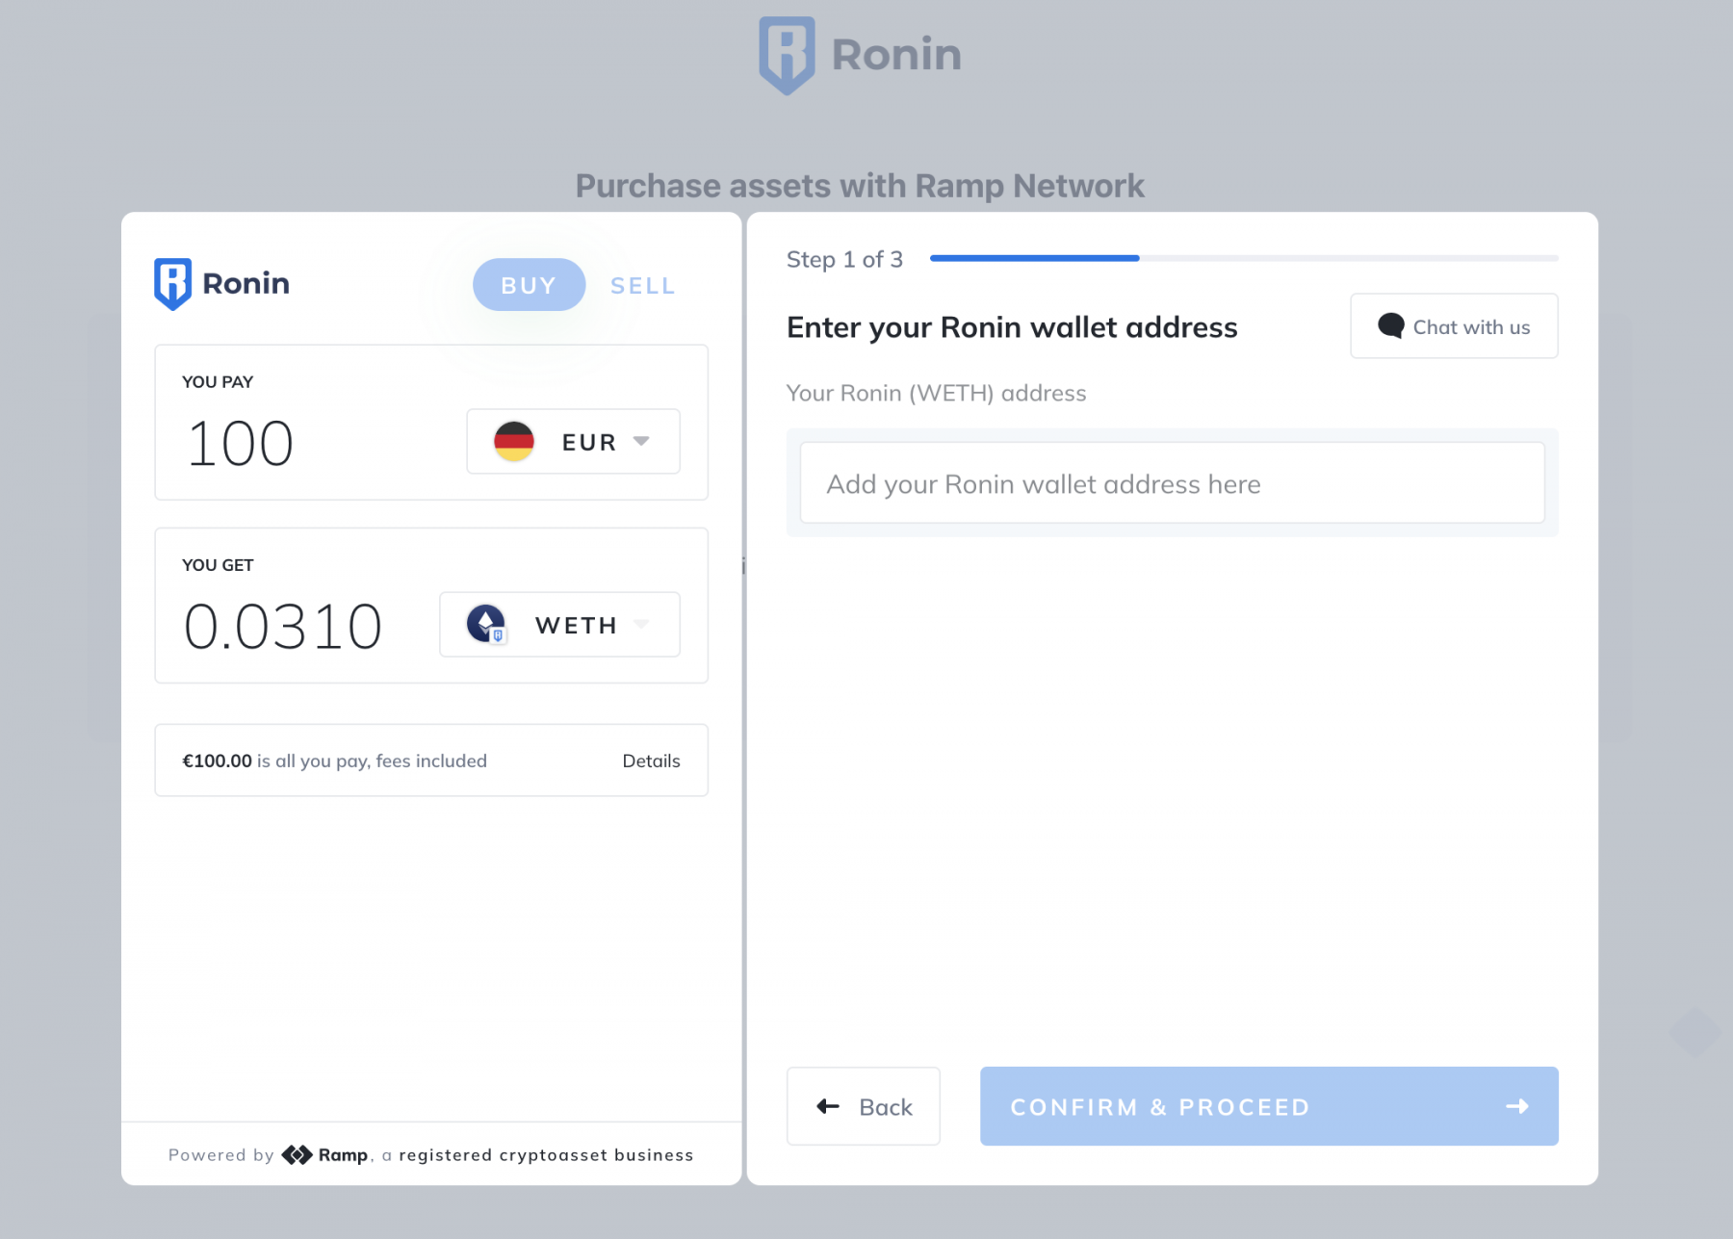Click the Ronin logo in the widget header
Image resolution: width=1733 pixels, height=1239 pixels.
[x=222, y=284]
